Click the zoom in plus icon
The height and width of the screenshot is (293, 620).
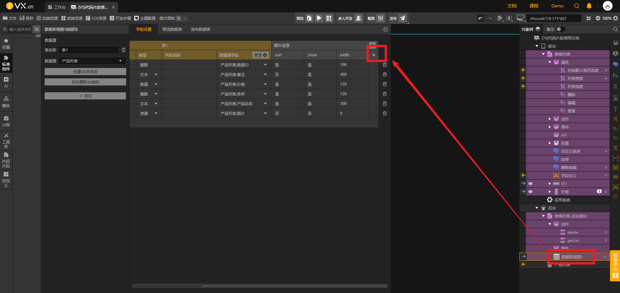click(615, 18)
